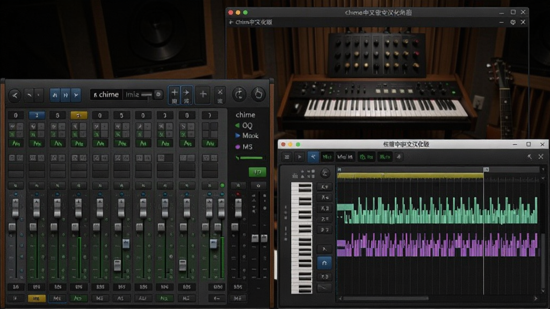
Task: Click the round back arrow in mixer toolbar
Action: coord(15,95)
